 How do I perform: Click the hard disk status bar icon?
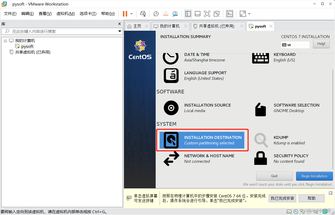[289, 211]
